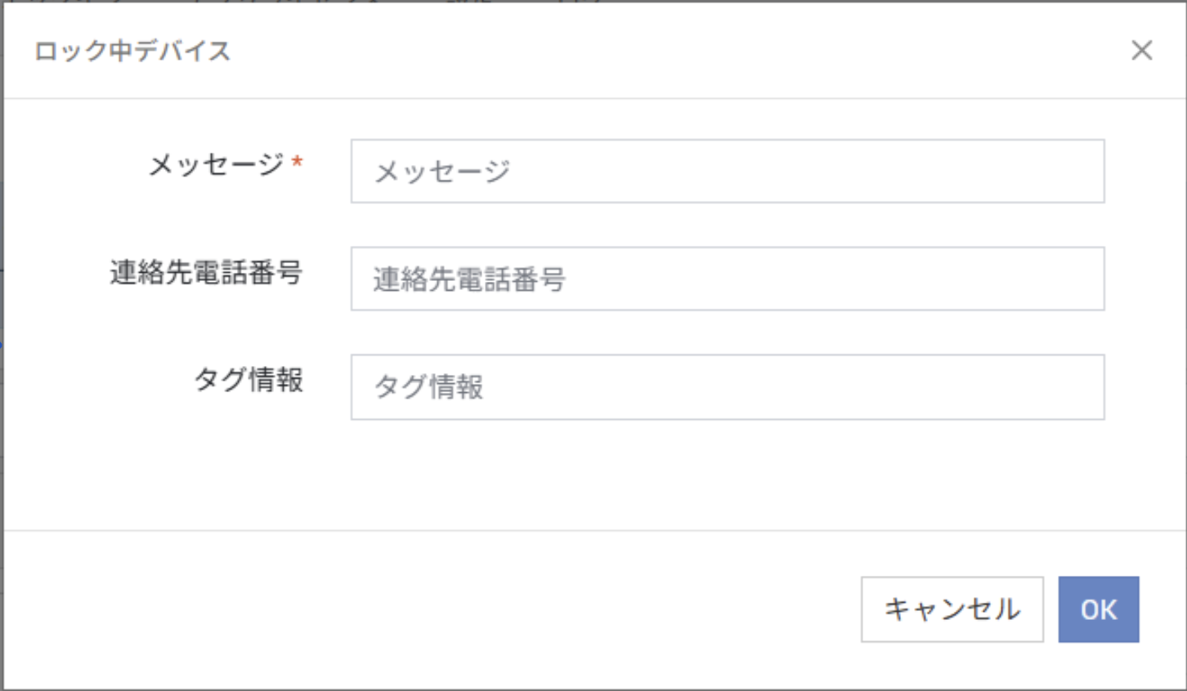Close the ロック中デバイス dialog with X
1187x691 pixels.
pos(1141,51)
